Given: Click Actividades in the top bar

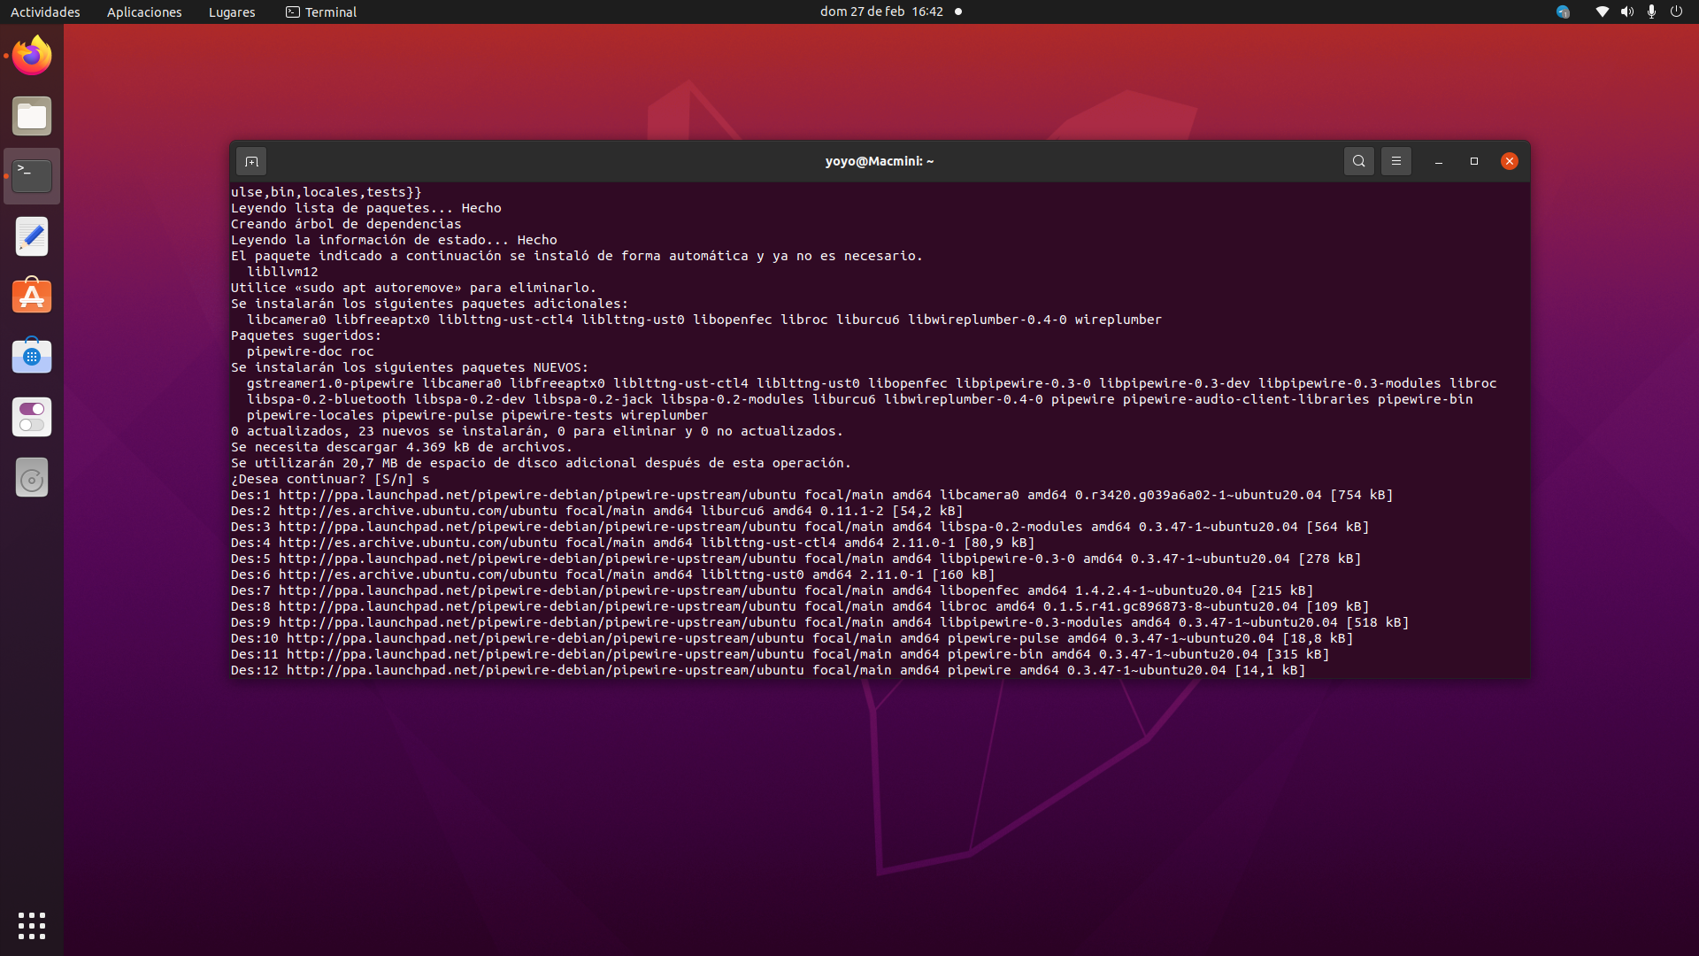Looking at the screenshot, I should pyautogui.click(x=45, y=12).
